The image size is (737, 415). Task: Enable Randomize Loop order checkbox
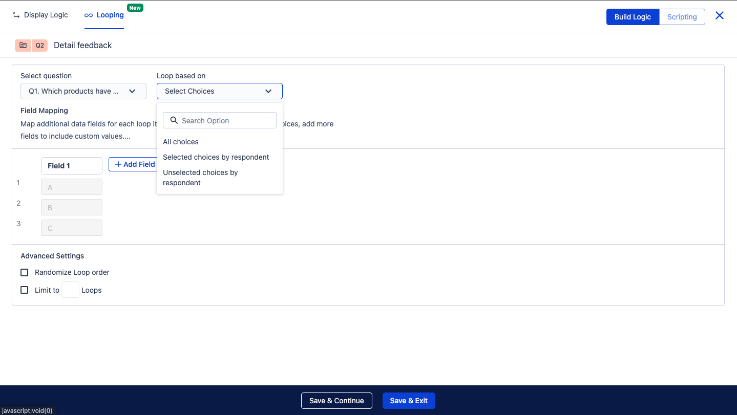tap(25, 272)
